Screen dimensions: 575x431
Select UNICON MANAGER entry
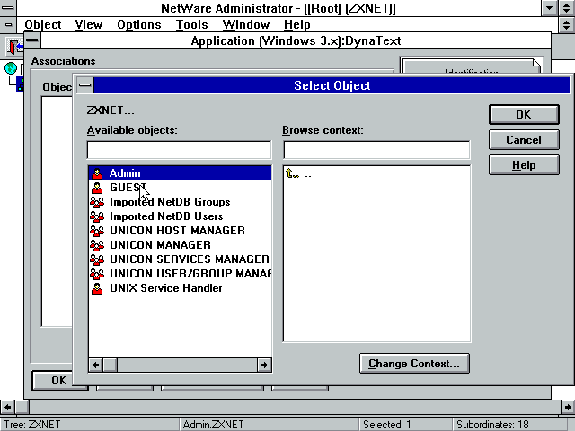(180, 244)
